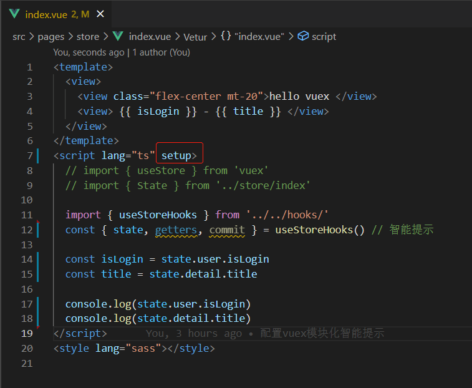This screenshot has height=388, width=472.
Task: Expand chevron after pages breadcrumb
Action: 70,37
